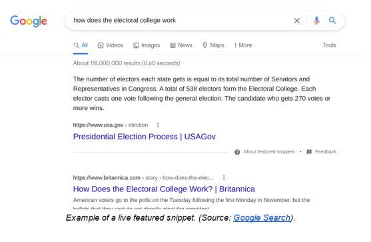
Task: Clear the search query with the X icon
Action: click(296, 21)
